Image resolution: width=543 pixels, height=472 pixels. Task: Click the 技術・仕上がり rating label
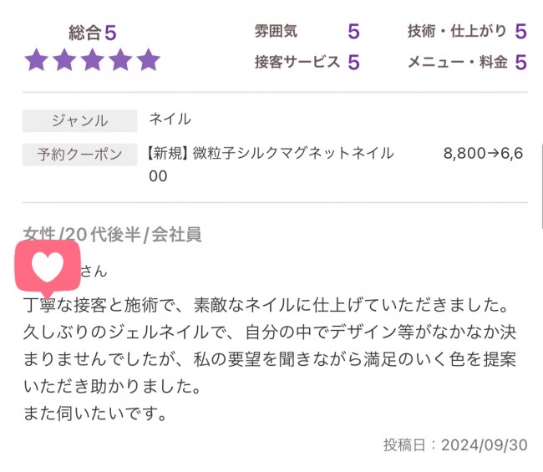coord(457,31)
